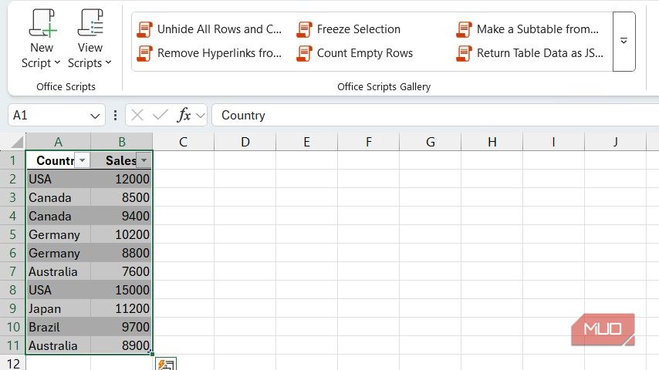
Task: Select column I header
Action: point(554,142)
